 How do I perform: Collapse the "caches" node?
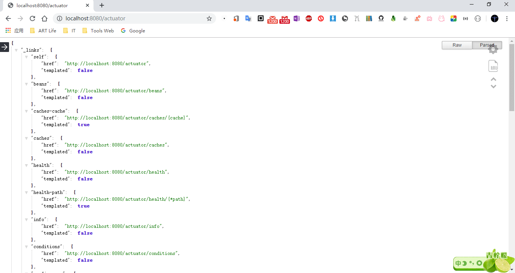point(27,138)
